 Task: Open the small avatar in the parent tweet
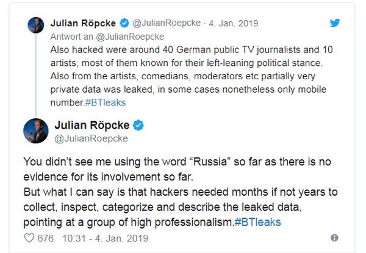(35, 26)
